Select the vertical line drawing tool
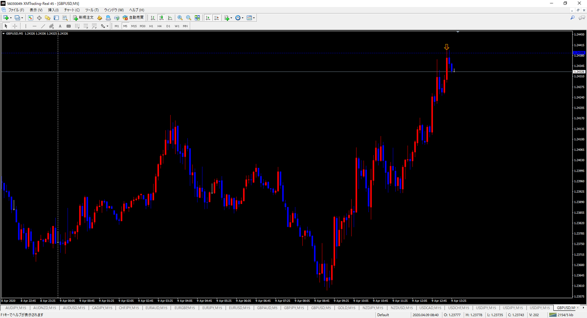 (x=26, y=26)
